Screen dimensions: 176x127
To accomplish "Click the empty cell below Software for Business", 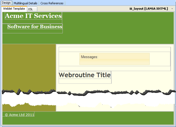I will [32, 31].
